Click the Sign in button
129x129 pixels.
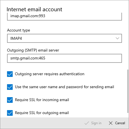(x=93, y=123)
